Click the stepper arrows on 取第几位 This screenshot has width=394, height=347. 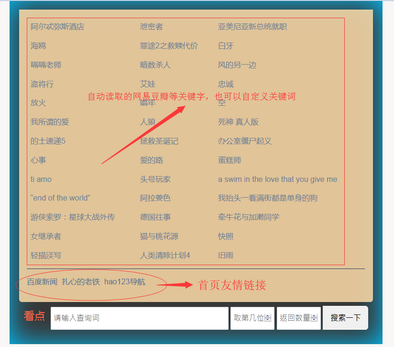(268, 318)
